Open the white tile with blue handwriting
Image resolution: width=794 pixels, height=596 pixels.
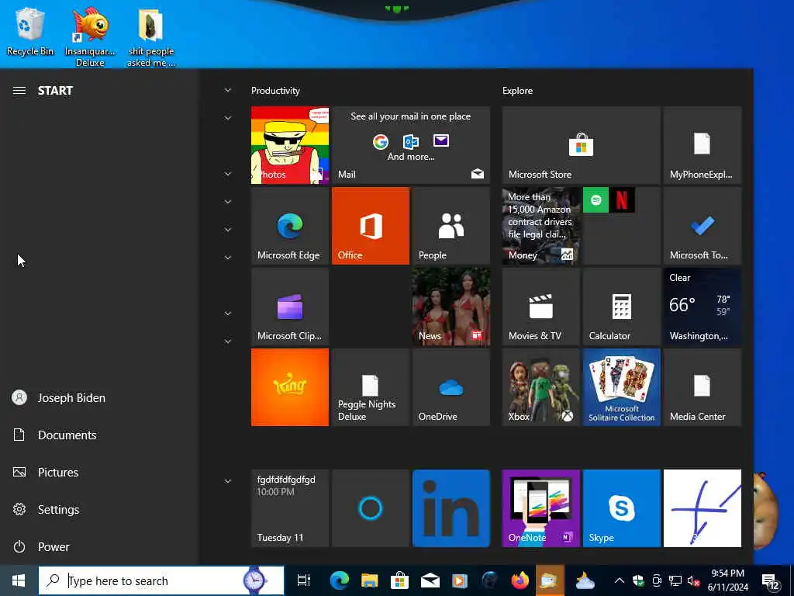tap(703, 508)
